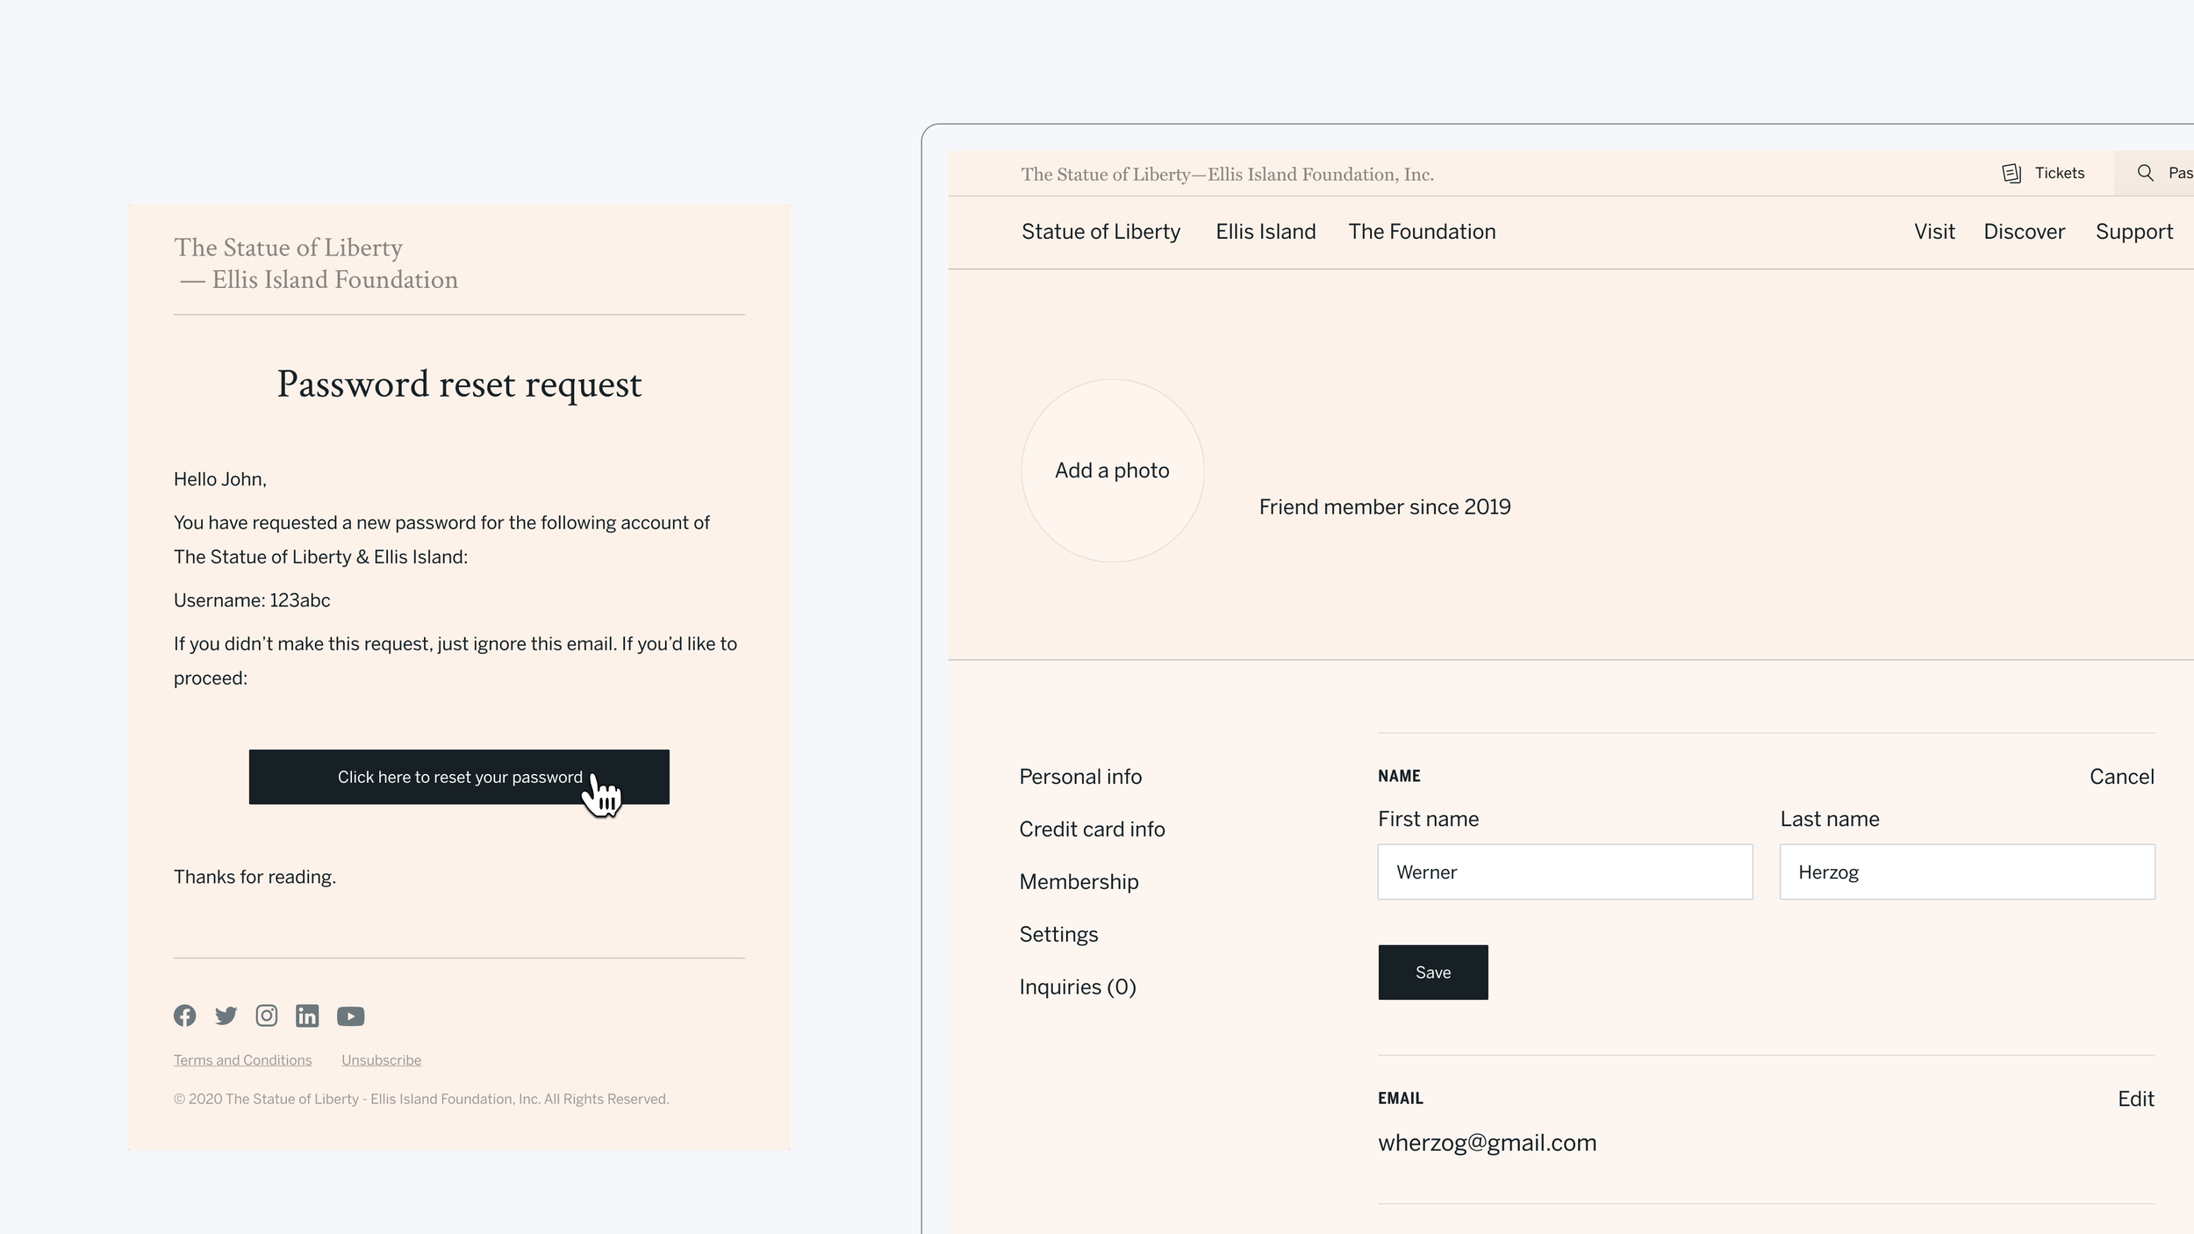Select Credit card info in sidebar
The width and height of the screenshot is (2194, 1234).
1092,829
